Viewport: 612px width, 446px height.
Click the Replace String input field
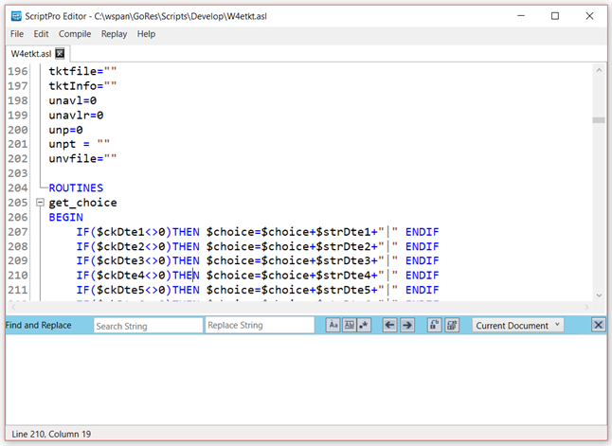coord(259,325)
